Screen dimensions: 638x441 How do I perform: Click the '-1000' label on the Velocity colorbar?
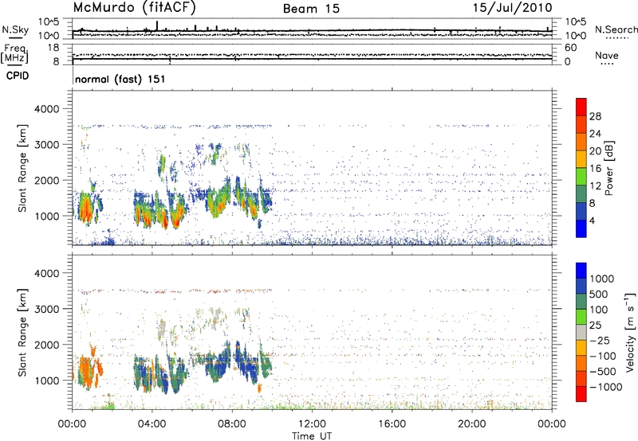[x=606, y=387]
